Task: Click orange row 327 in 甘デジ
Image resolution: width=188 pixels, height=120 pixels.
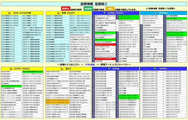Action: [58, 102]
